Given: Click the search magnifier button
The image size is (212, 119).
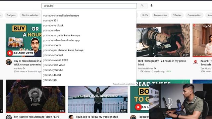Looking at the screenshot, I should pos(142,6).
